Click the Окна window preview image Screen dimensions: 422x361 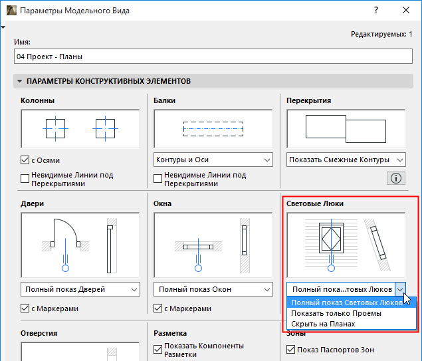point(213,245)
